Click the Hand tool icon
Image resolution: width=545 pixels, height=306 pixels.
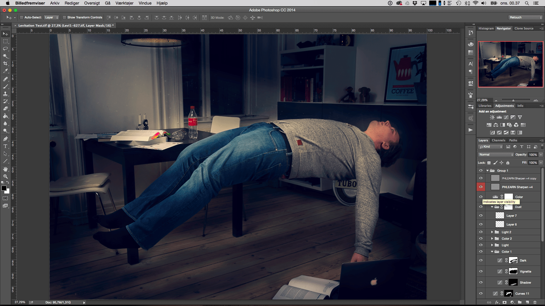pyautogui.click(x=5, y=169)
